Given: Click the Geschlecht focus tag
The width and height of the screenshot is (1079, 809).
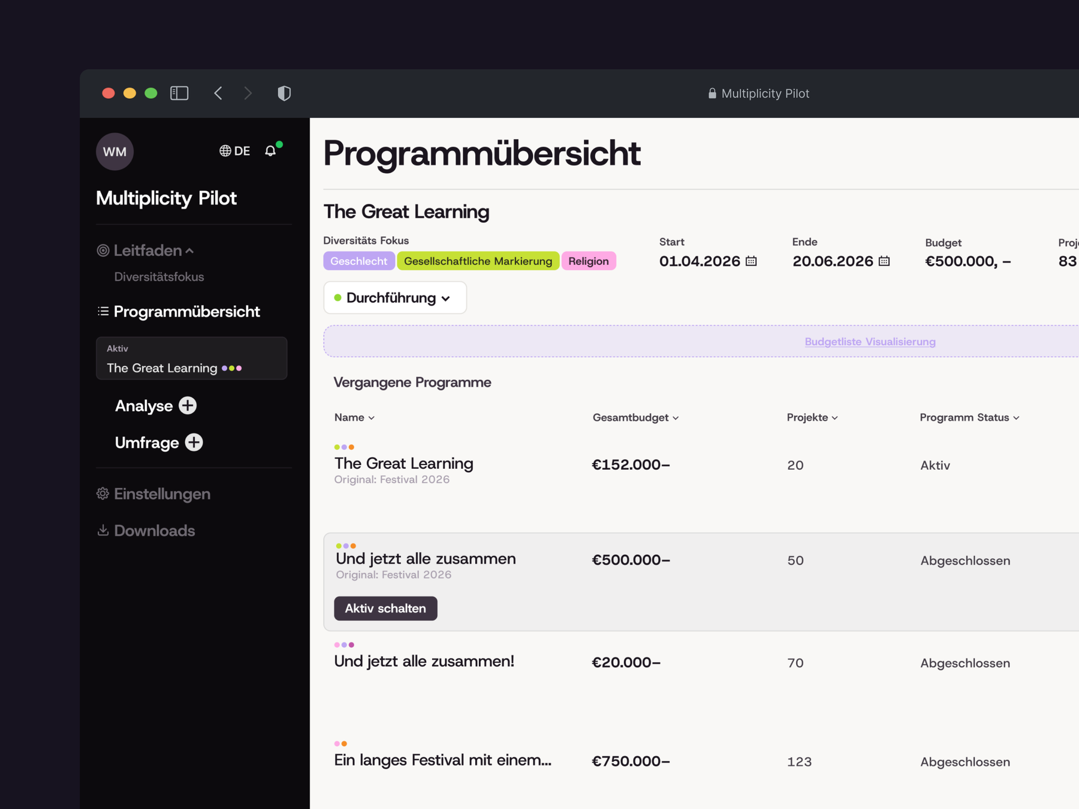Looking at the screenshot, I should [x=358, y=261].
